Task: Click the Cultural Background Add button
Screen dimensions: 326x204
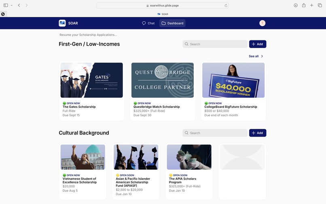Action: [258, 133]
